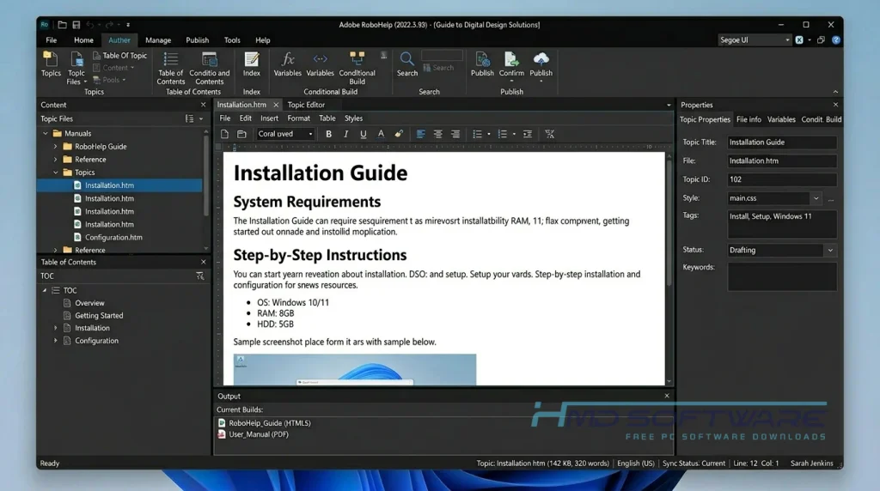
Task: Open the Status Drafting dropdown
Action: [782, 250]
